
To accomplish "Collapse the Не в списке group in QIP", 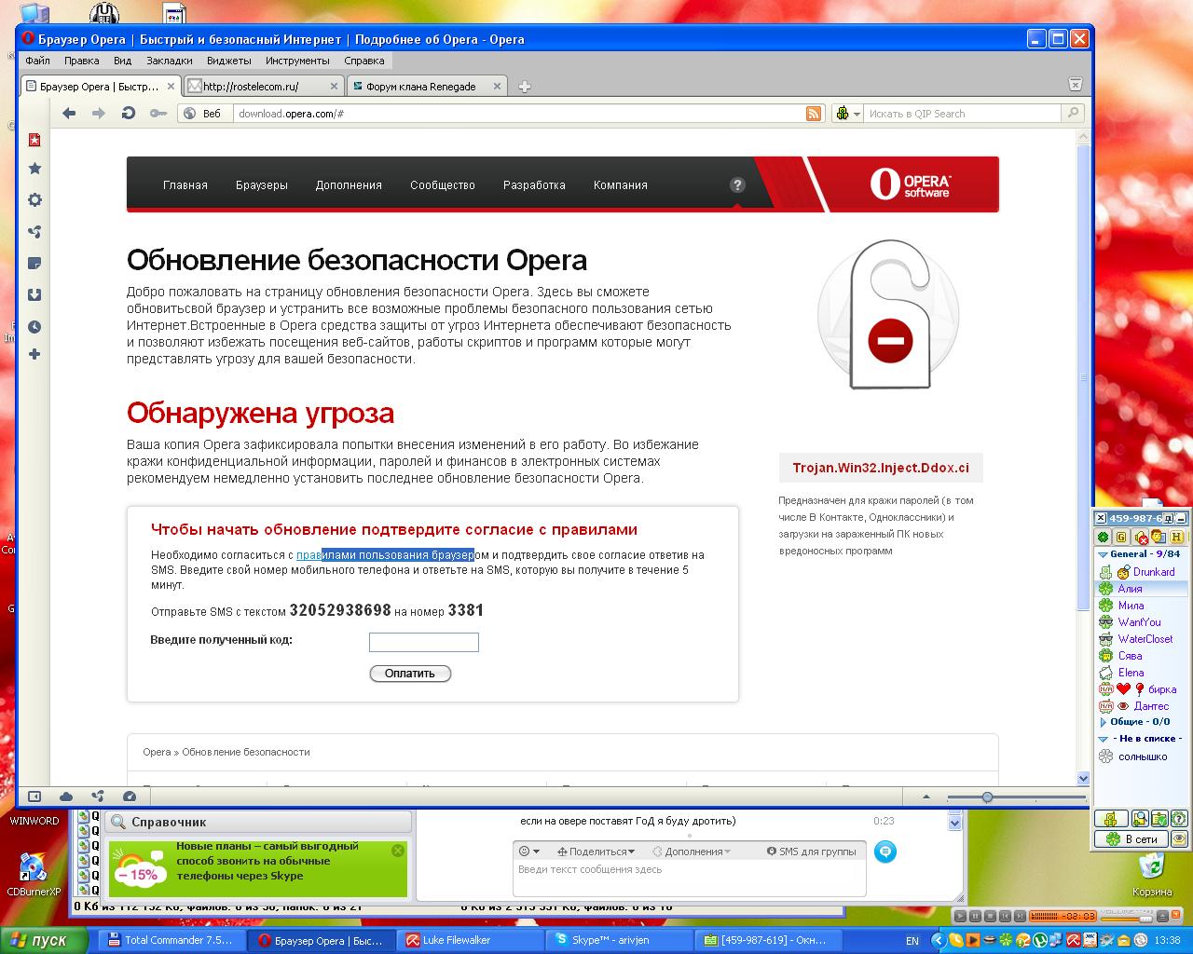I will point(1103,739).
